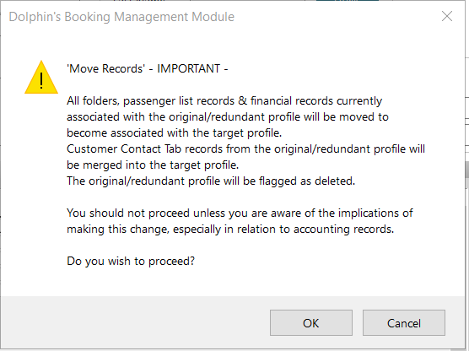
Task: Click the exclamation mark inside the warning icon
Action: (x=41, y=80)
